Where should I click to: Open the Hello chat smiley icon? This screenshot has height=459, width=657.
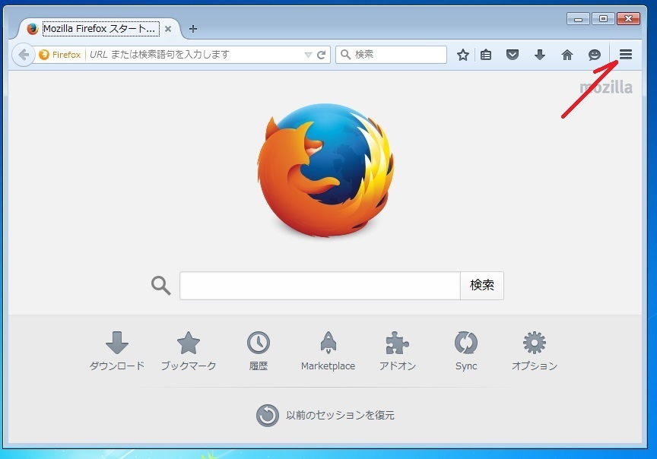594,55
